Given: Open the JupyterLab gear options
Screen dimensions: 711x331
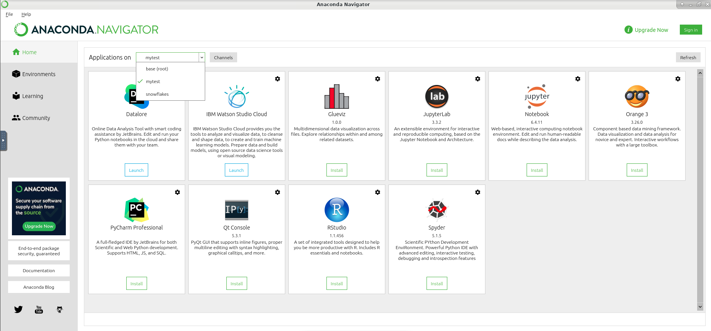Looking at the screenshot, I should coord(478,79).
